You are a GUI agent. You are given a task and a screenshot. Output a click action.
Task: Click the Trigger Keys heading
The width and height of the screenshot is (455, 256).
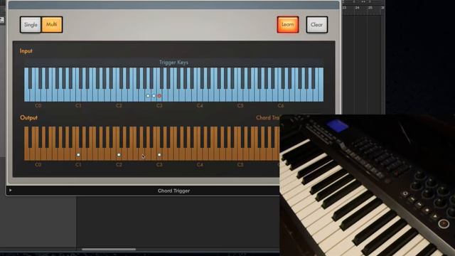tap(173, 63)
